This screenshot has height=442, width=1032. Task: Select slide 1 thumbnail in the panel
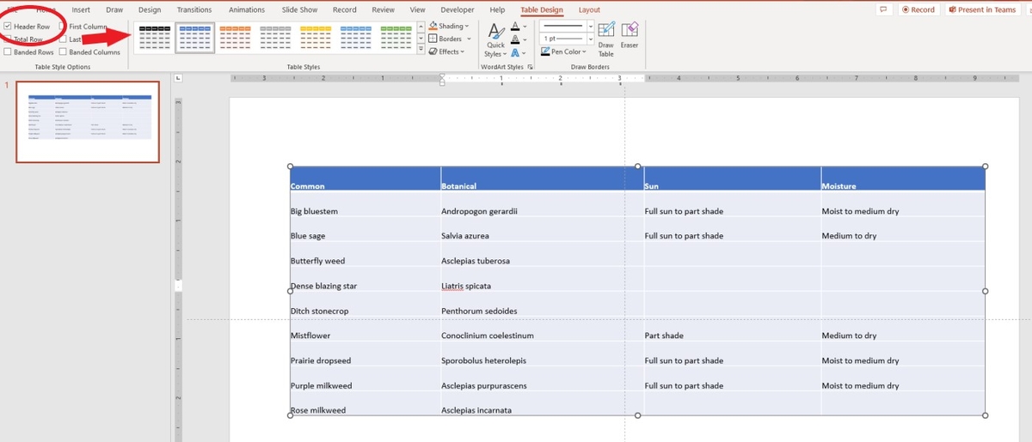point(89,122)
